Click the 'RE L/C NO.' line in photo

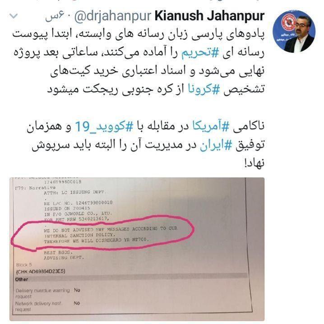click(79, 203)
